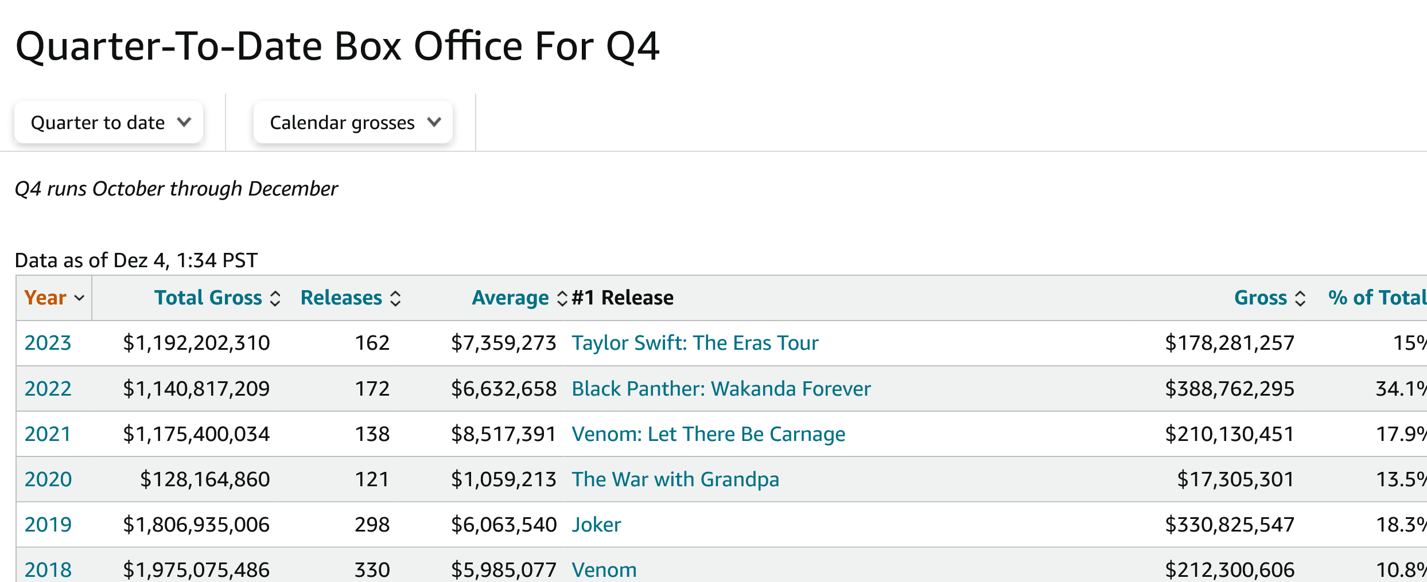Click the Average column sort icon
The image size is (1427, 582).
[x=562, y=298]
